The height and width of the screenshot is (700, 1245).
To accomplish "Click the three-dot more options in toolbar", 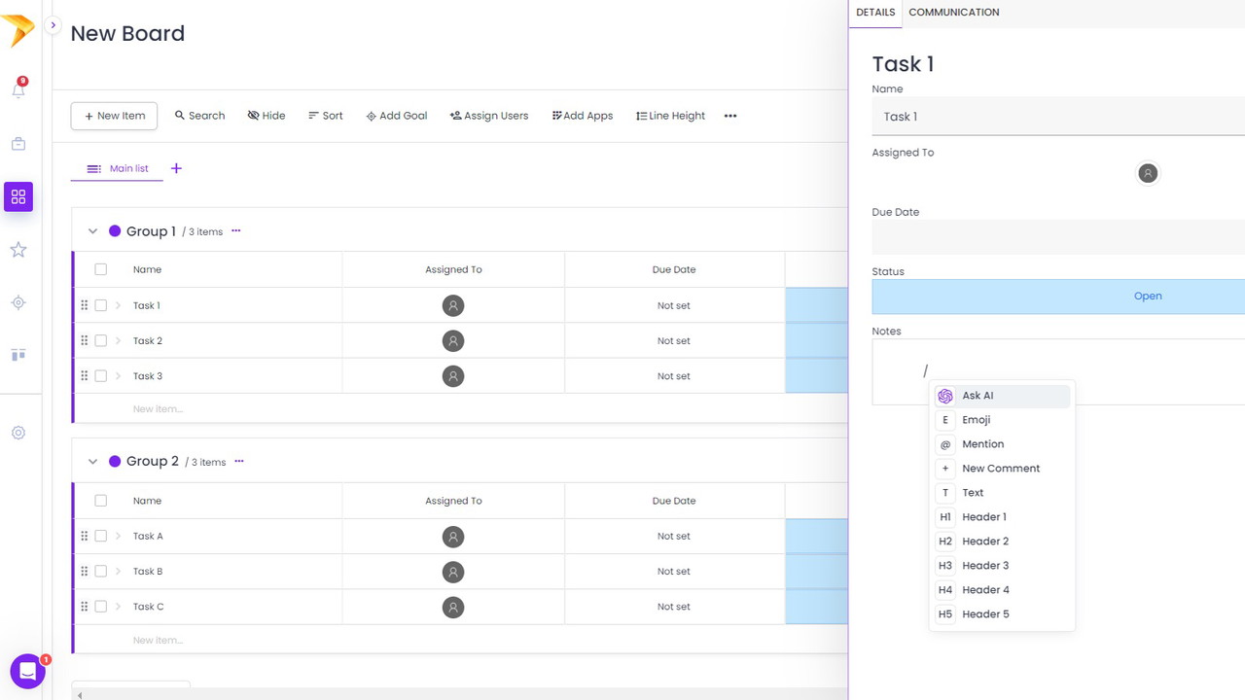I will point(730,116).
